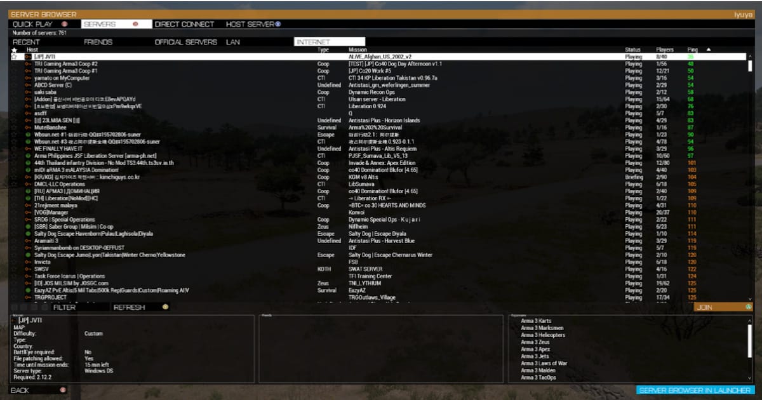Click the key icon next to yamato on MyComputer

pos(28,78)
